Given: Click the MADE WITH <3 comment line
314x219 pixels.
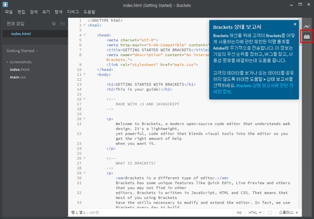Looking at the screenshot, I should [x=147, y=104].
